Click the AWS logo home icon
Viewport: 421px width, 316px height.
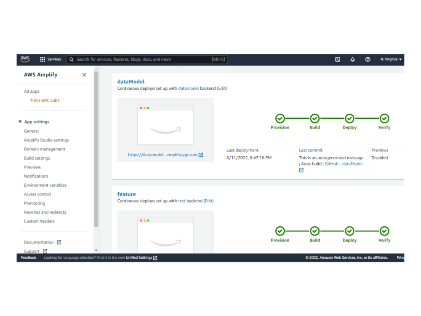click(x=25, y=59)
